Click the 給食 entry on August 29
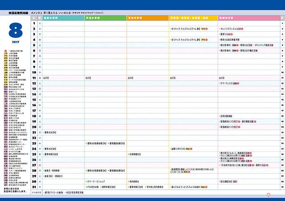This screenshot has height=201, width=285. click(x=49, y=176)
